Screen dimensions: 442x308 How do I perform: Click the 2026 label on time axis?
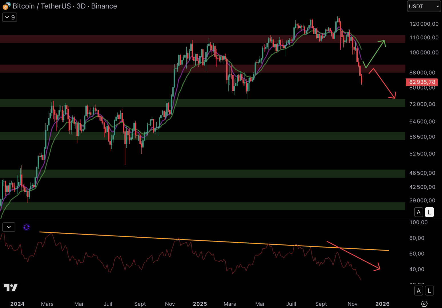[382, 304]
